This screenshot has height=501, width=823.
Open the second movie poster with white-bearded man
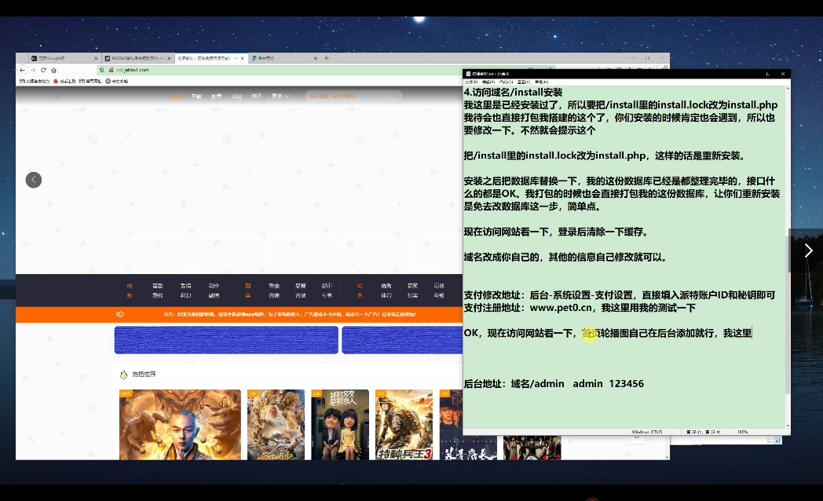tap(276, 424)
